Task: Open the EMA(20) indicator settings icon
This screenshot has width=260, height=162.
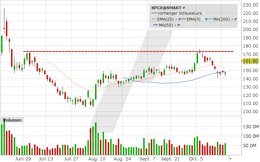Action: (179, 19)
